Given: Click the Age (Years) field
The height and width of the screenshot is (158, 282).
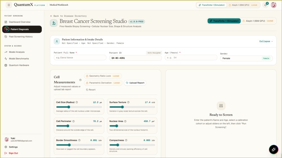Looking at the screenshot, I should 191,58.
